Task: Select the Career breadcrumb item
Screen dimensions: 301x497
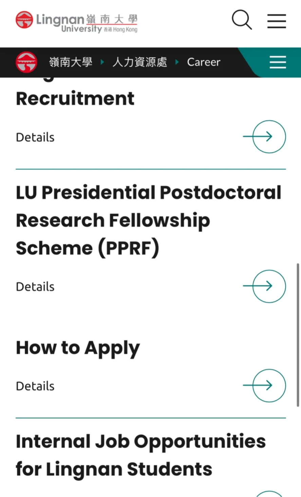Action: click(x=204, y=62)
